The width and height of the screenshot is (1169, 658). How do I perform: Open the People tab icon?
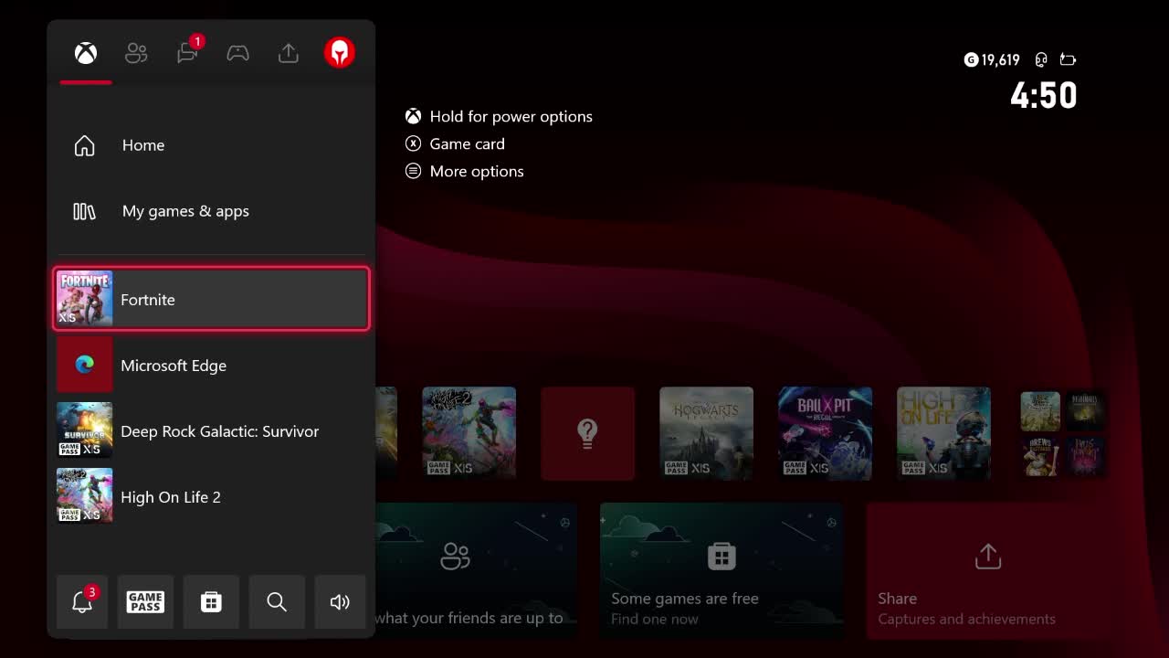click(x=136, y=53)
